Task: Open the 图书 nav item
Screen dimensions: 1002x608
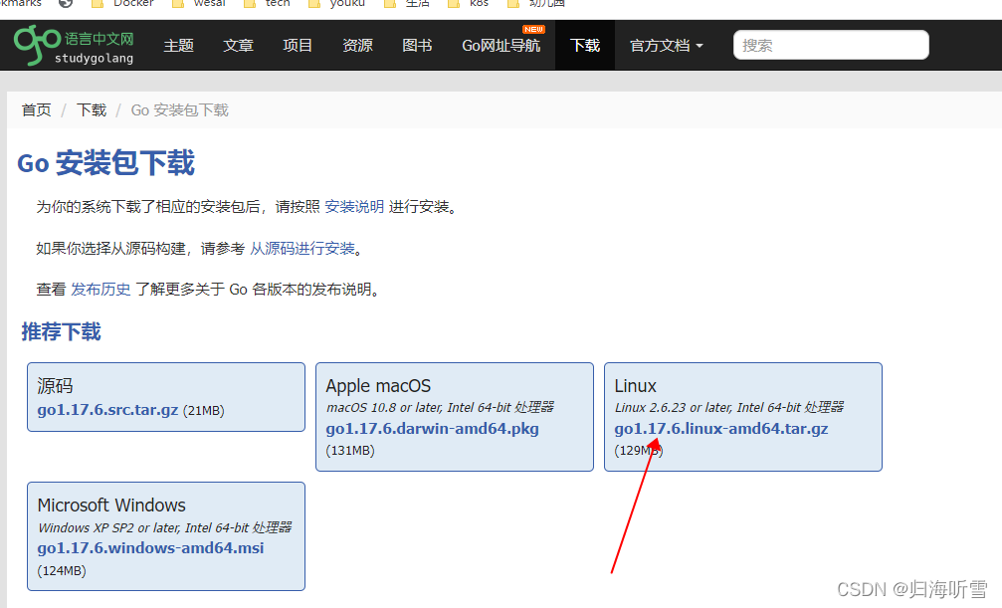Action: (417, 46)
